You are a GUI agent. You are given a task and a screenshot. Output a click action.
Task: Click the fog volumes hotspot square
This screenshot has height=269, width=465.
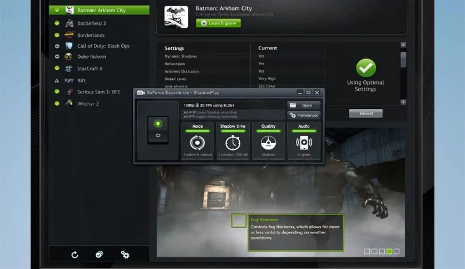point(239,221)
